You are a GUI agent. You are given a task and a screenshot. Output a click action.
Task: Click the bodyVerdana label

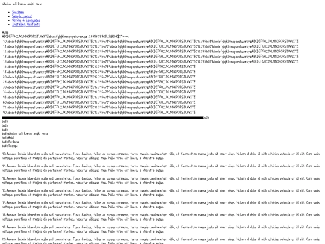click(x=10, y=142)
